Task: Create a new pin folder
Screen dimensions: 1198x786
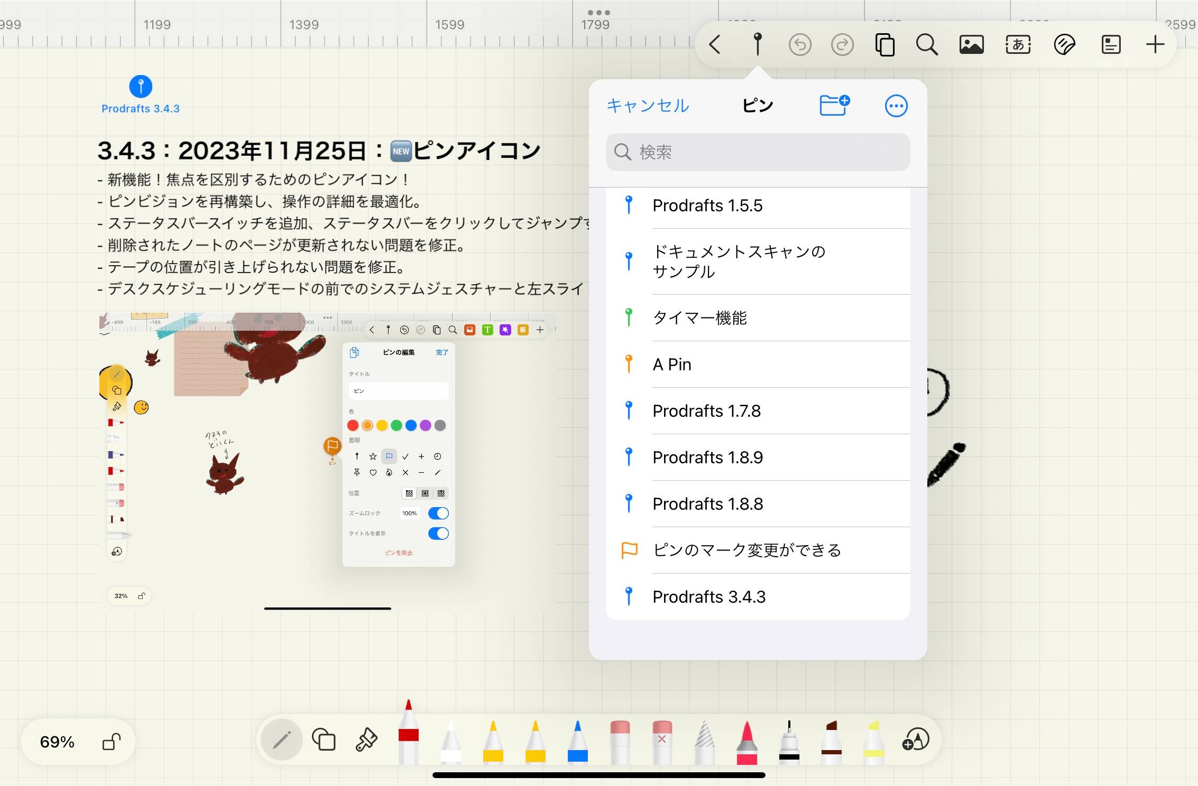Action: pos(835,105)
